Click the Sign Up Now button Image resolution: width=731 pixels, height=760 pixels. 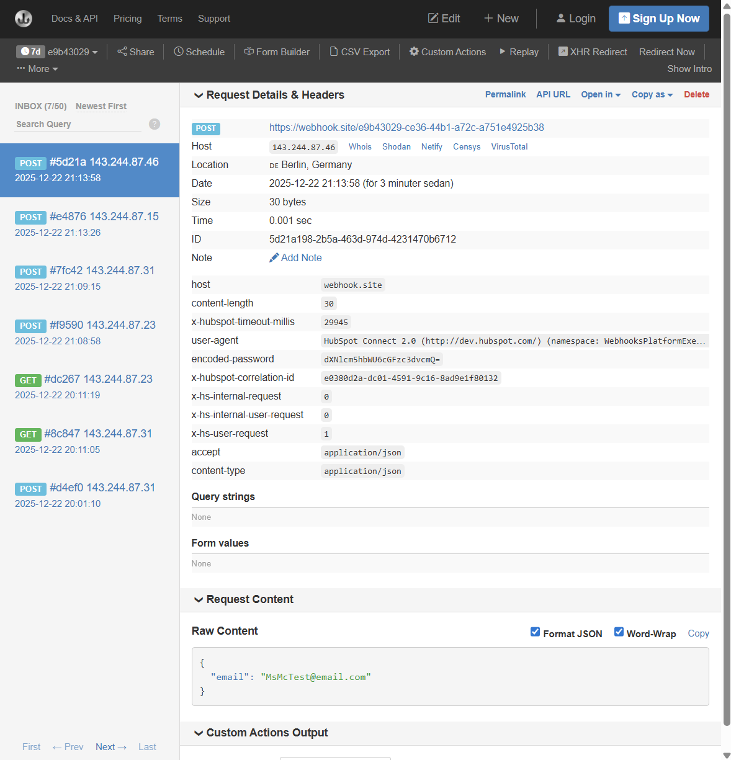click(658, 19)
